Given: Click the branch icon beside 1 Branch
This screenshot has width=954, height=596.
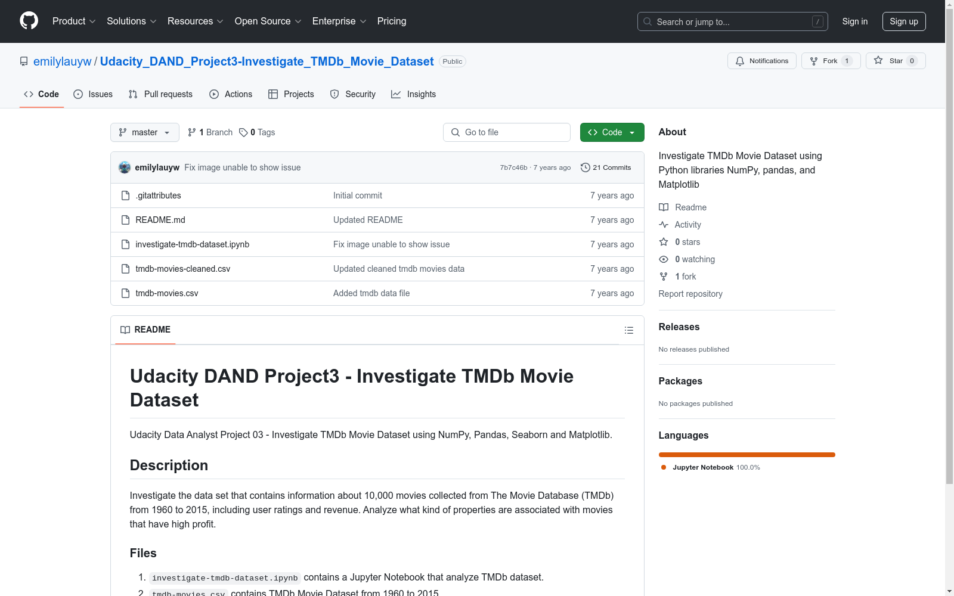Looking at the screenshot, I should pos(192,132).
